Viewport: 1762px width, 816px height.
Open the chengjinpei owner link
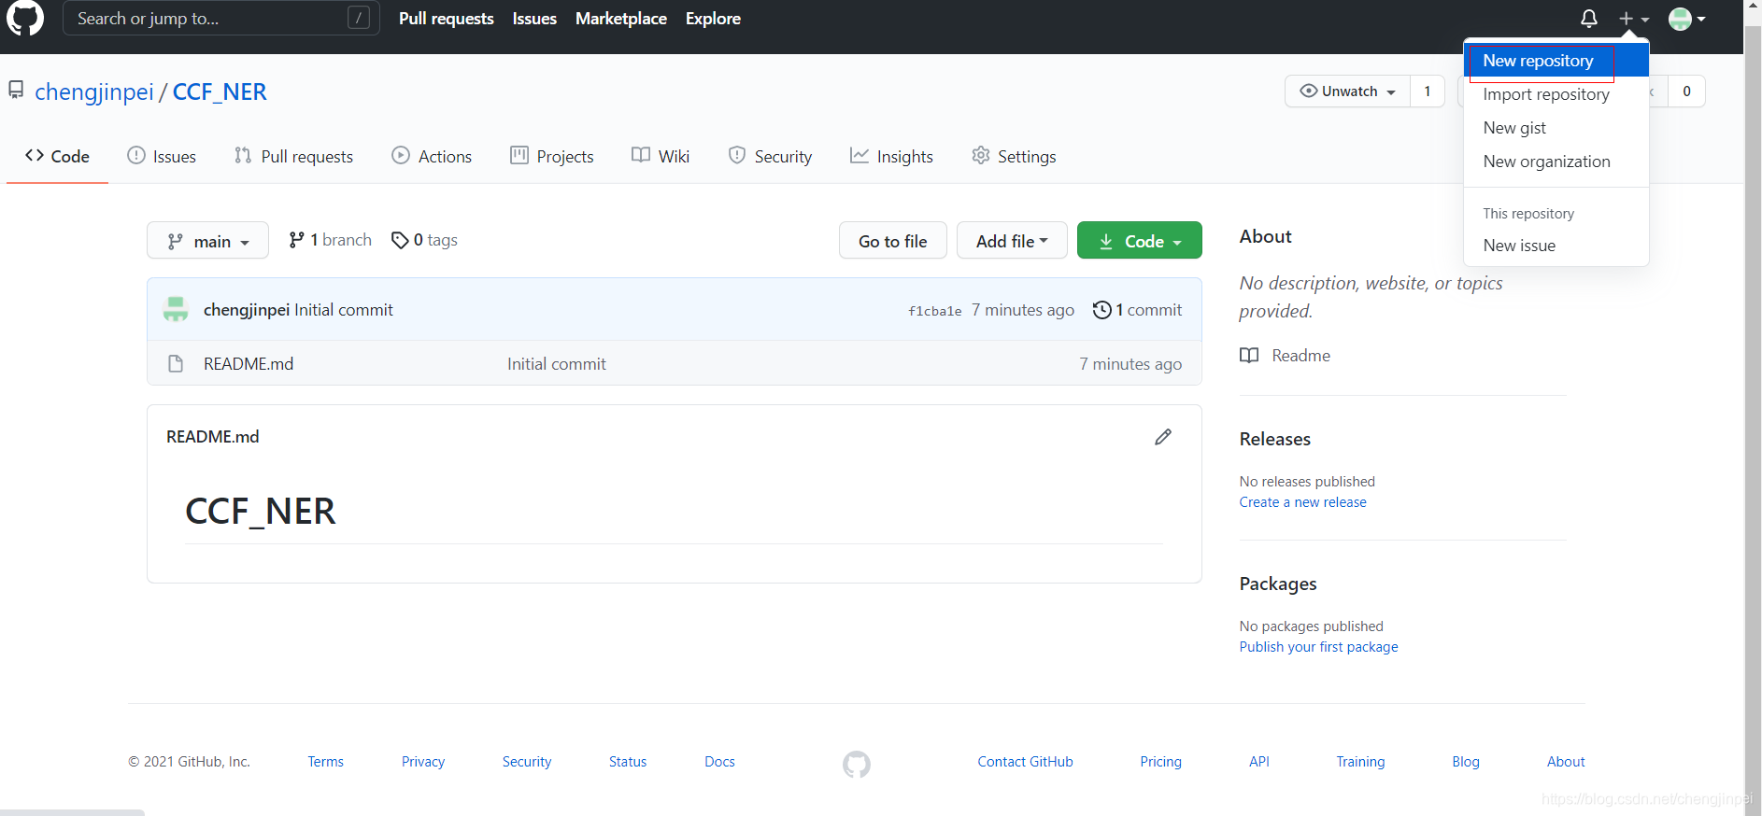click(94, 91)
